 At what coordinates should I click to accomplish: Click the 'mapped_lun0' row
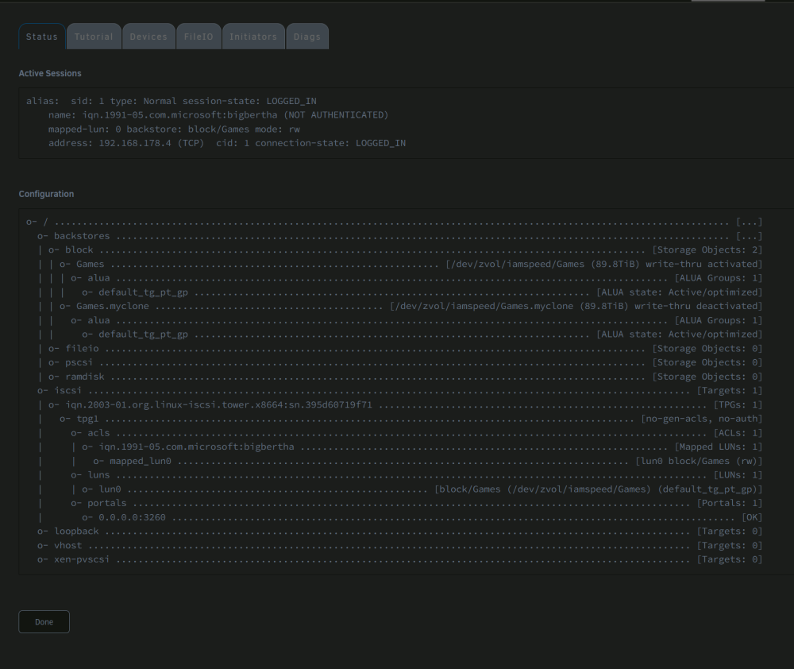(427, 461)
